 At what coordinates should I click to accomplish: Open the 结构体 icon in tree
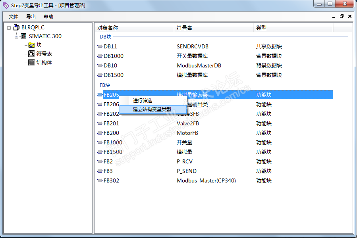(x=31, y=62)
